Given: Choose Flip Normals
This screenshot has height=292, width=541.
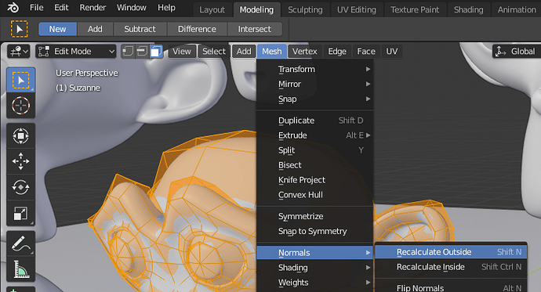Looking at the screenshot, I should coord(451,287).
